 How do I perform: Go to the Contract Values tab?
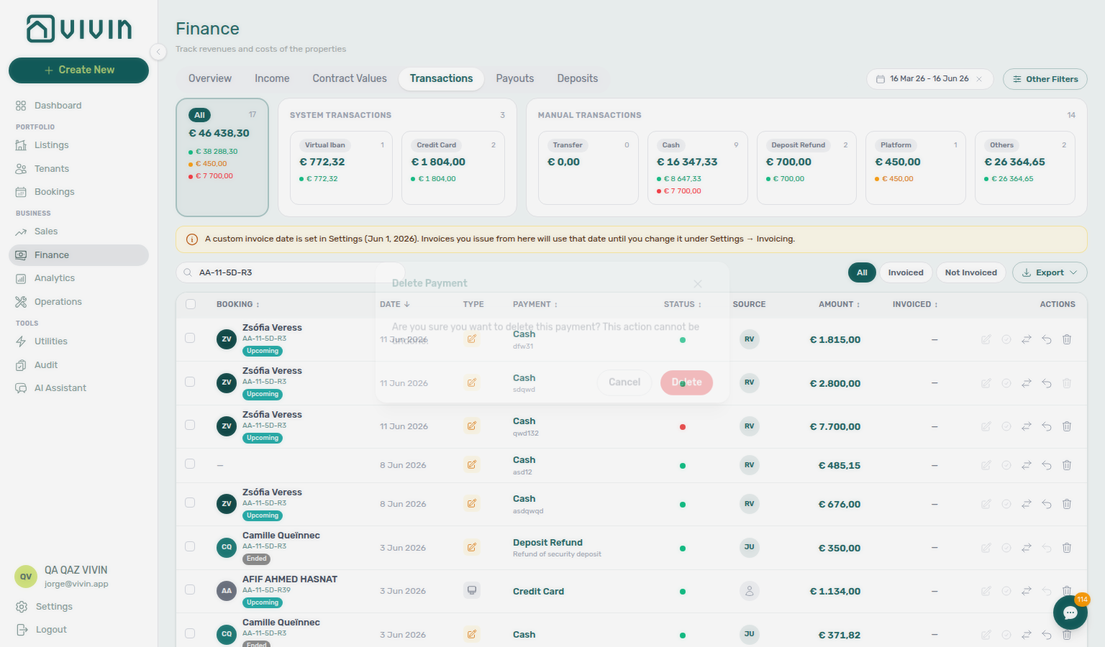tap(350, 78)
